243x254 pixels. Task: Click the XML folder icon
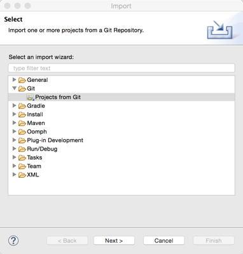click(22, 175)
